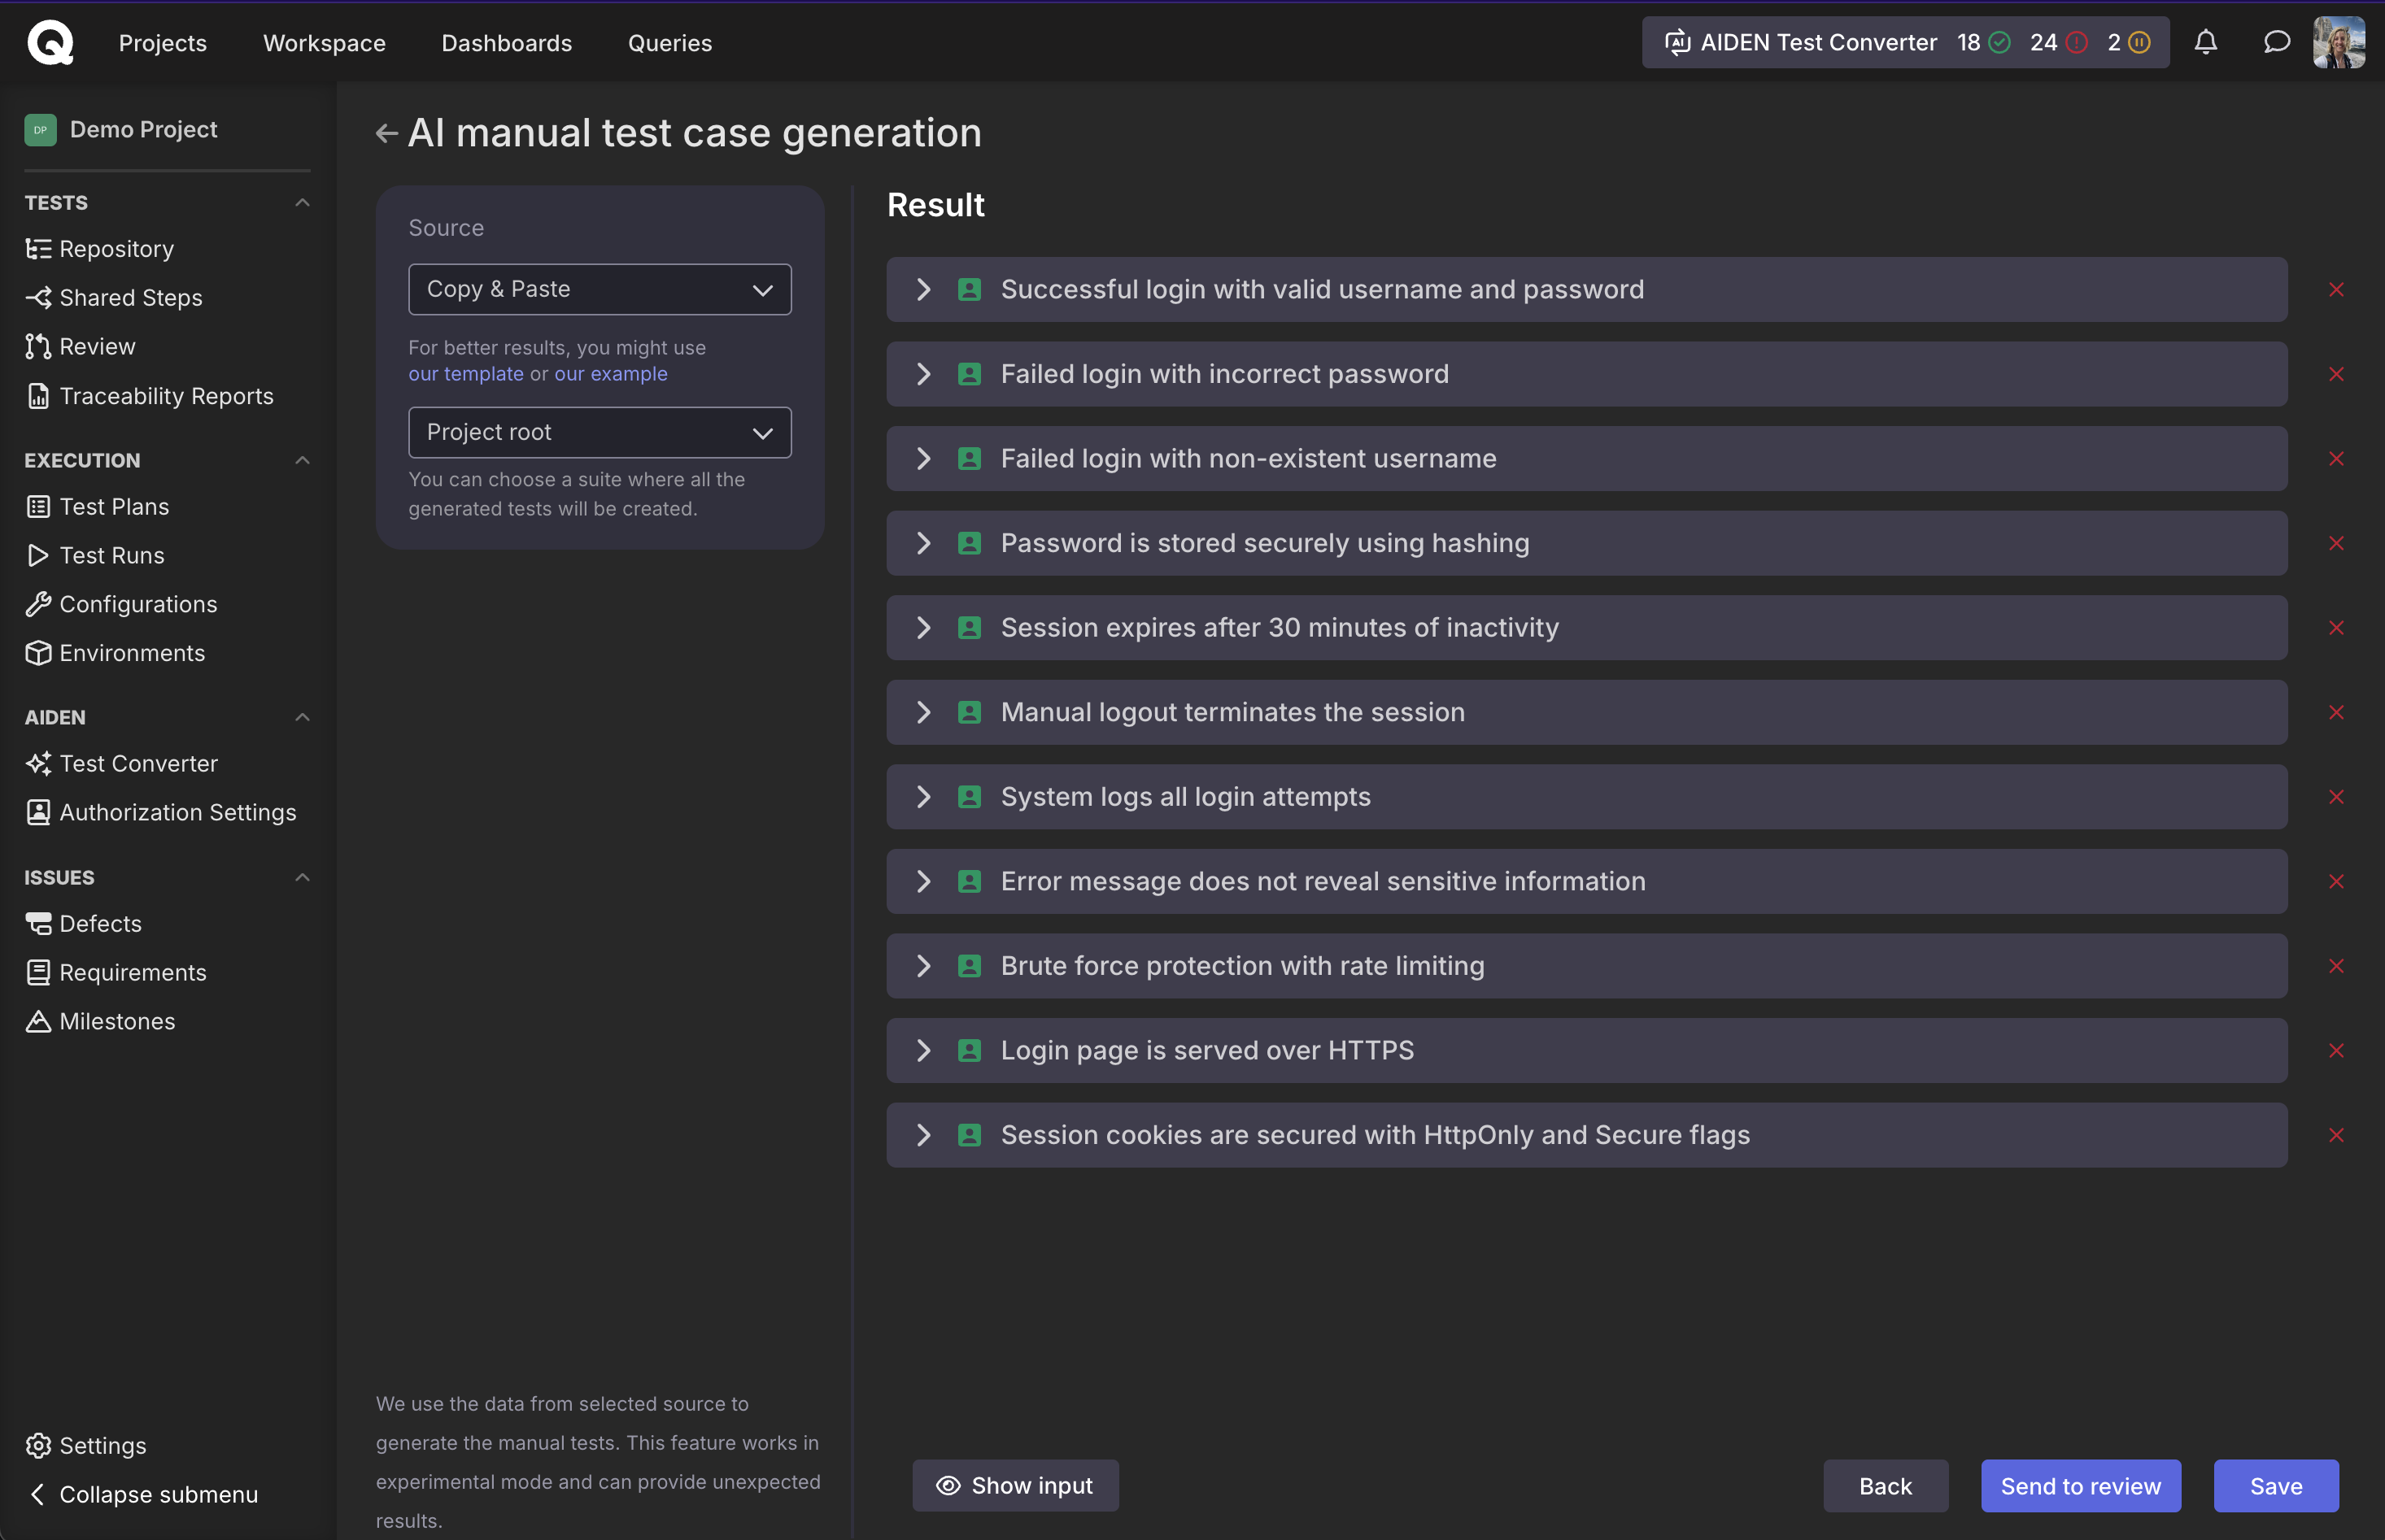Image resolution: width=2385 pixels, height=1540 pixels.
Task: Expand the Successful login test case
Action: click(x=923, y=289)
